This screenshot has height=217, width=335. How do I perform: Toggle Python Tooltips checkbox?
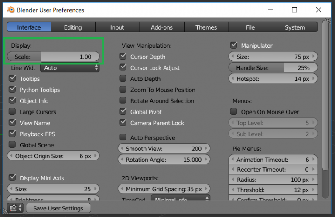pos(12,89)
